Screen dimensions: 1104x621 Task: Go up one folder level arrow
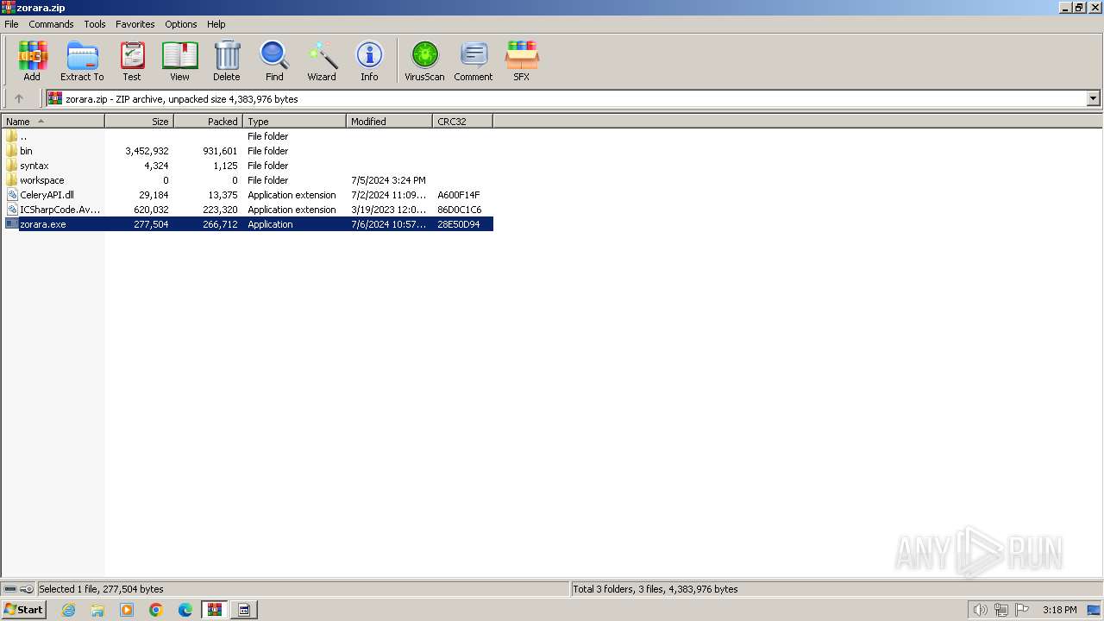19,98
